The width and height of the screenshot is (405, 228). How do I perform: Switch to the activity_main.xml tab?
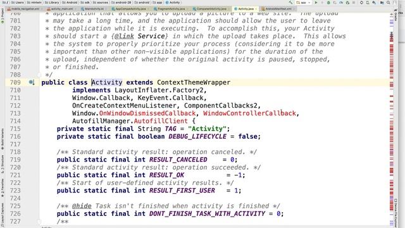tap(61, 9)
